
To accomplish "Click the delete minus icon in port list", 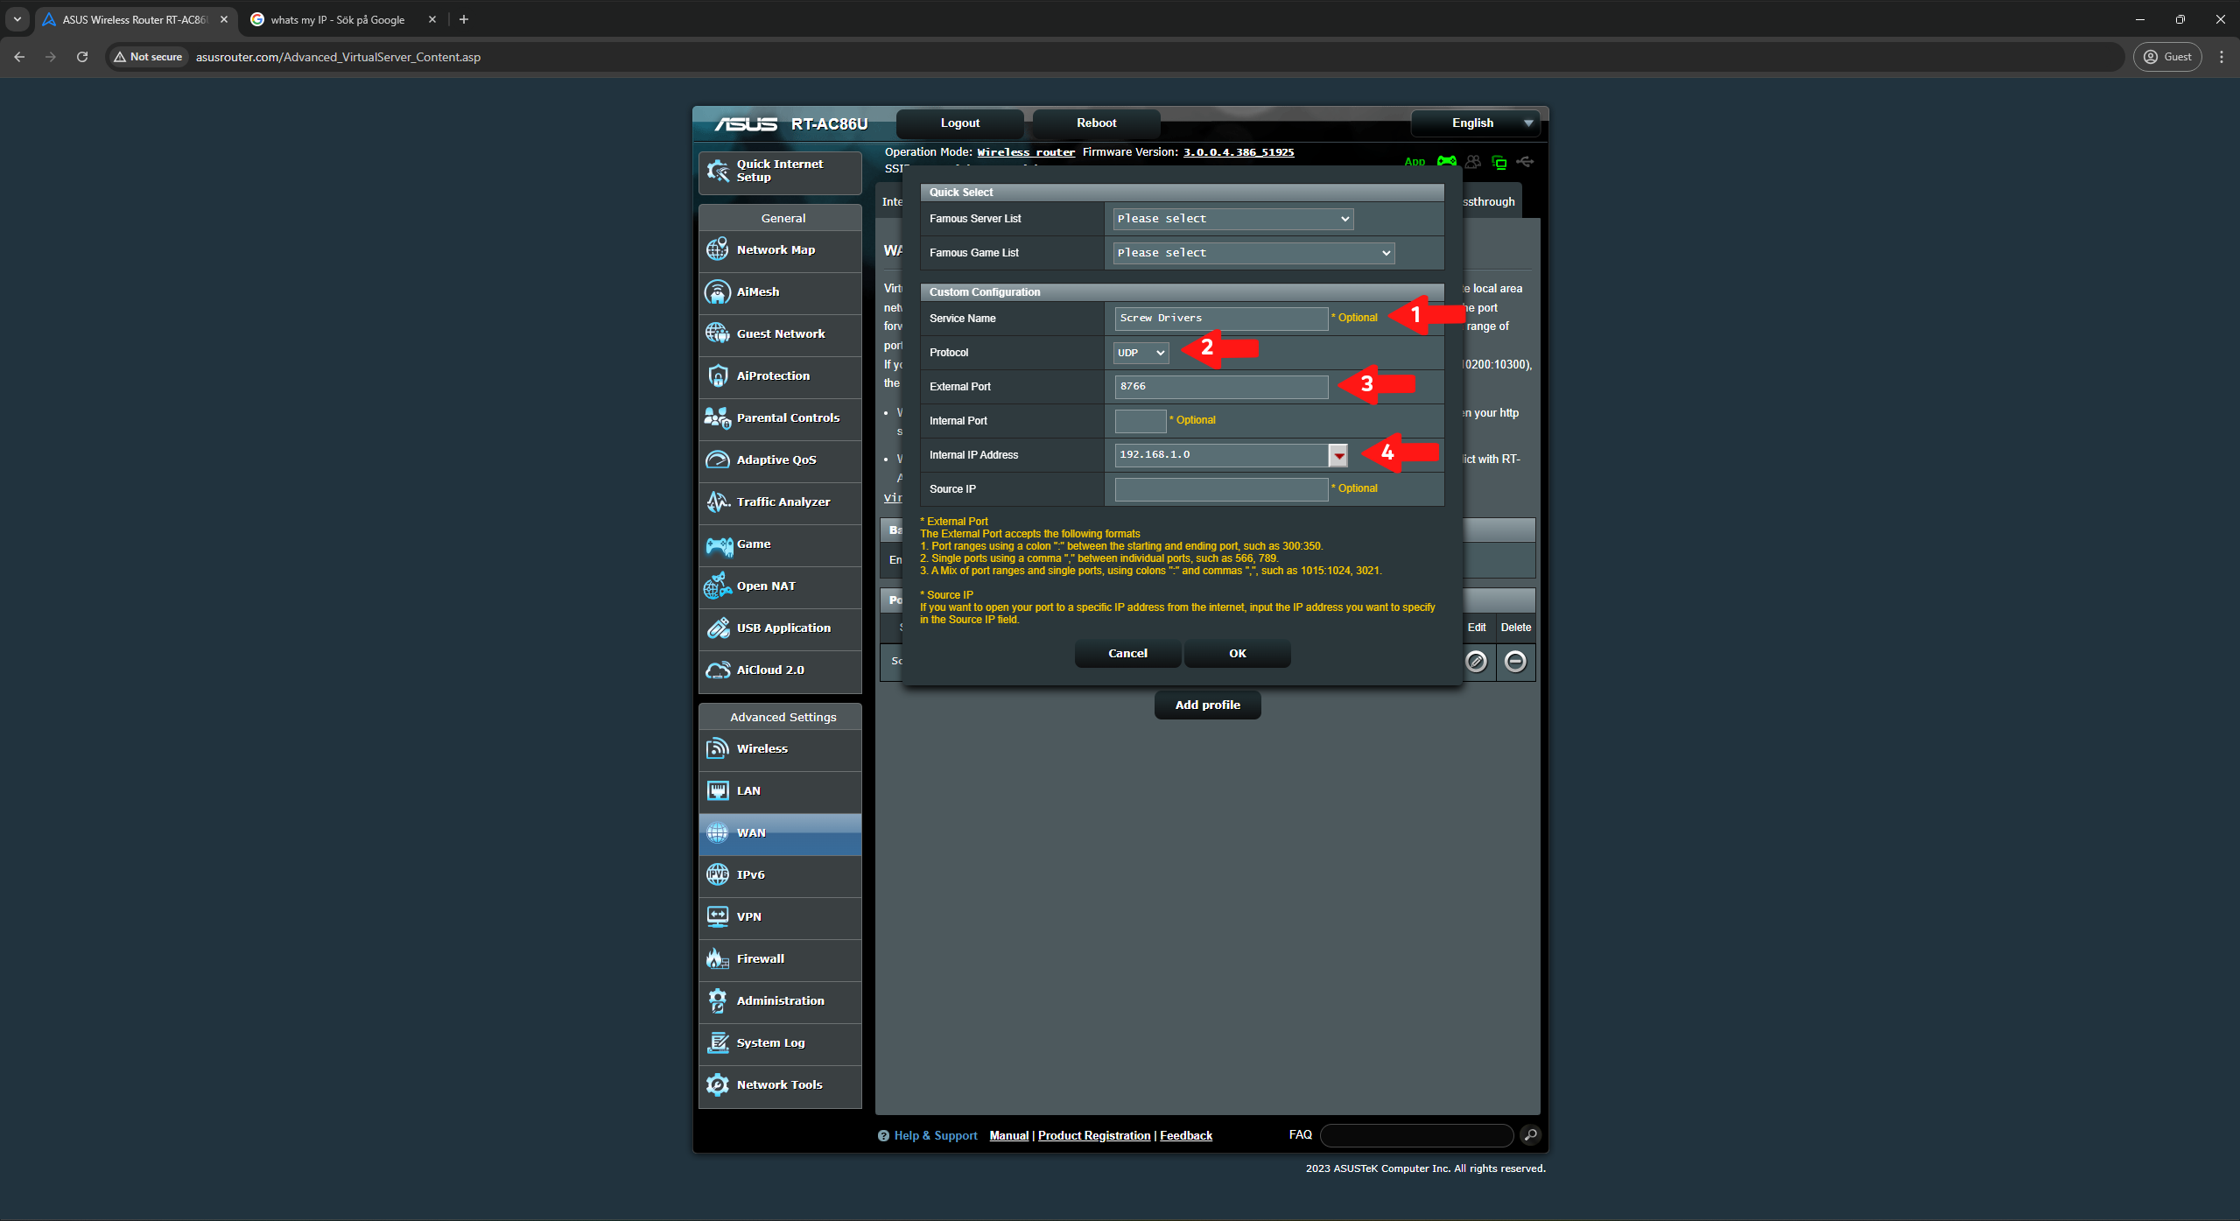I will pyautogui.click(x=1515, y=661).
